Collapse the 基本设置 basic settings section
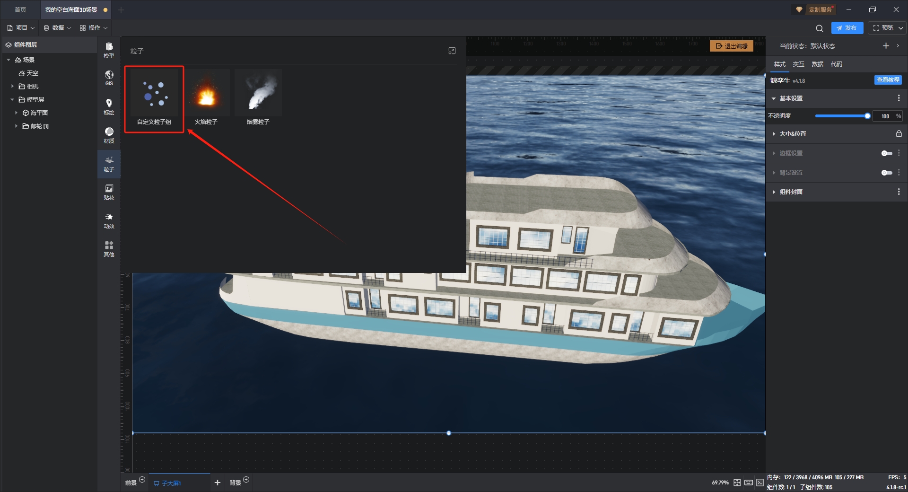908x492 pixels. [x=774, y=98]
